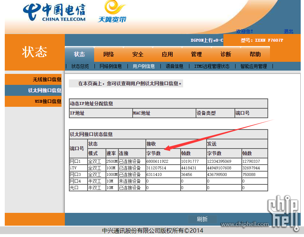
Task: Click sent bytes value 12334395069
Action: [219, 161]
